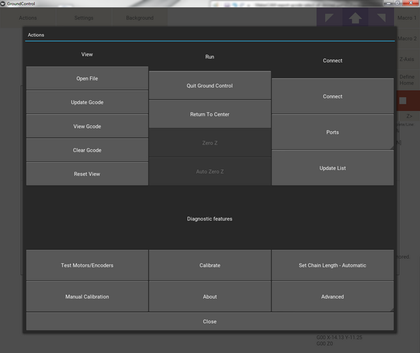Open the Background menu in top bar
This screenshot has width=420, height=353.
pyautogui.click(x=139, y=18)
